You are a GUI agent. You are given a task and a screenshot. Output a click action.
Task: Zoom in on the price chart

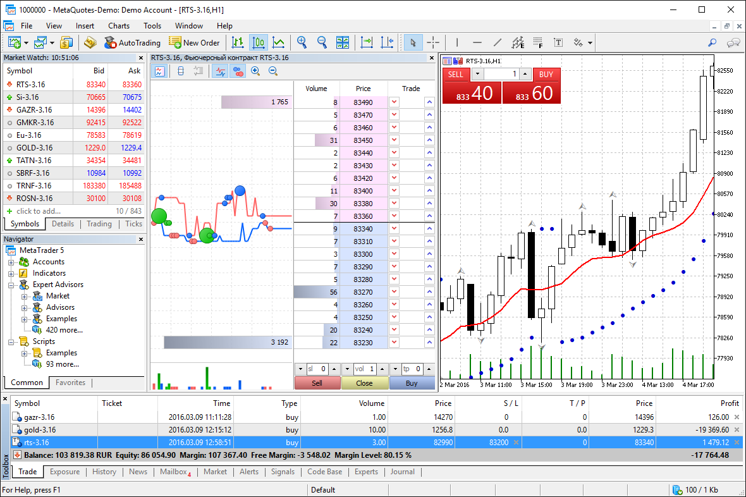(302, 42)
